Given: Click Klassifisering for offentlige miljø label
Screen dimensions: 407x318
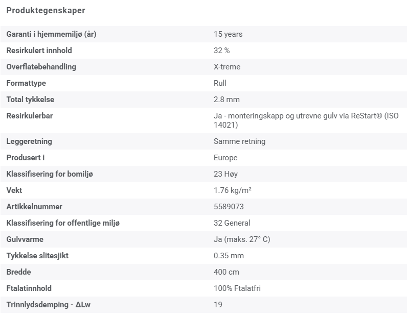Looking at the screenshot, I should pos(63,223).
